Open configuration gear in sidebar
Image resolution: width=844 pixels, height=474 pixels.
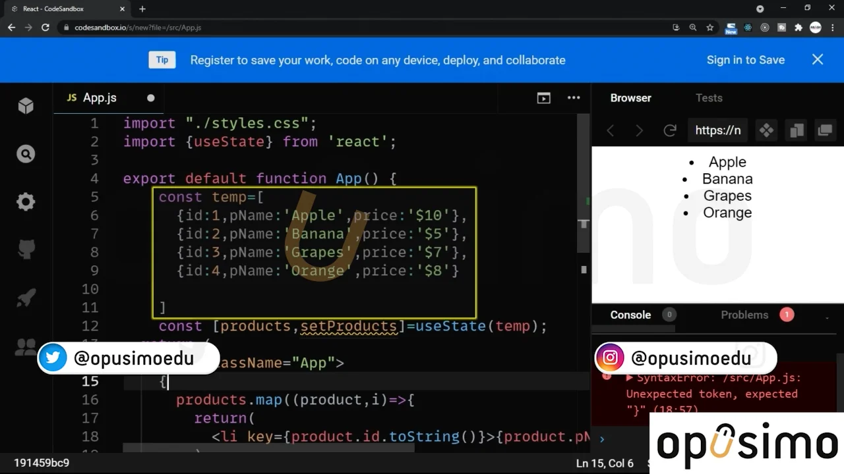point(26,201)
